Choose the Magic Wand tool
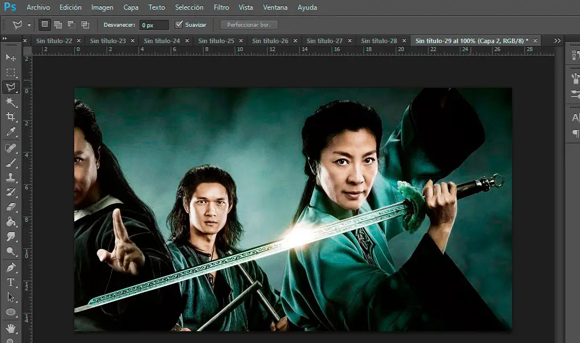This screenshot has height=343, width=580. pyautogui.click(x=11, y=102)
